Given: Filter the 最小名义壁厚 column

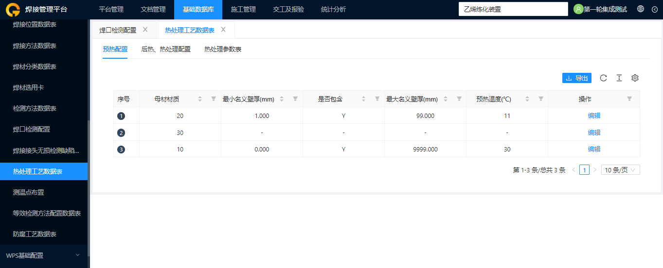Looking at the screenshot, I should 295,99.
